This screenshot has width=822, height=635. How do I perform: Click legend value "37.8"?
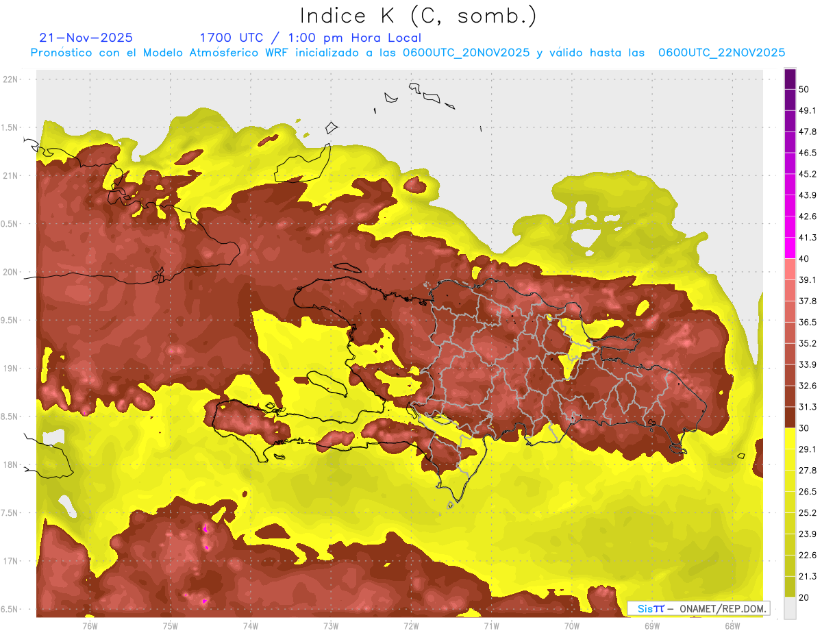(x=808, y=301)
